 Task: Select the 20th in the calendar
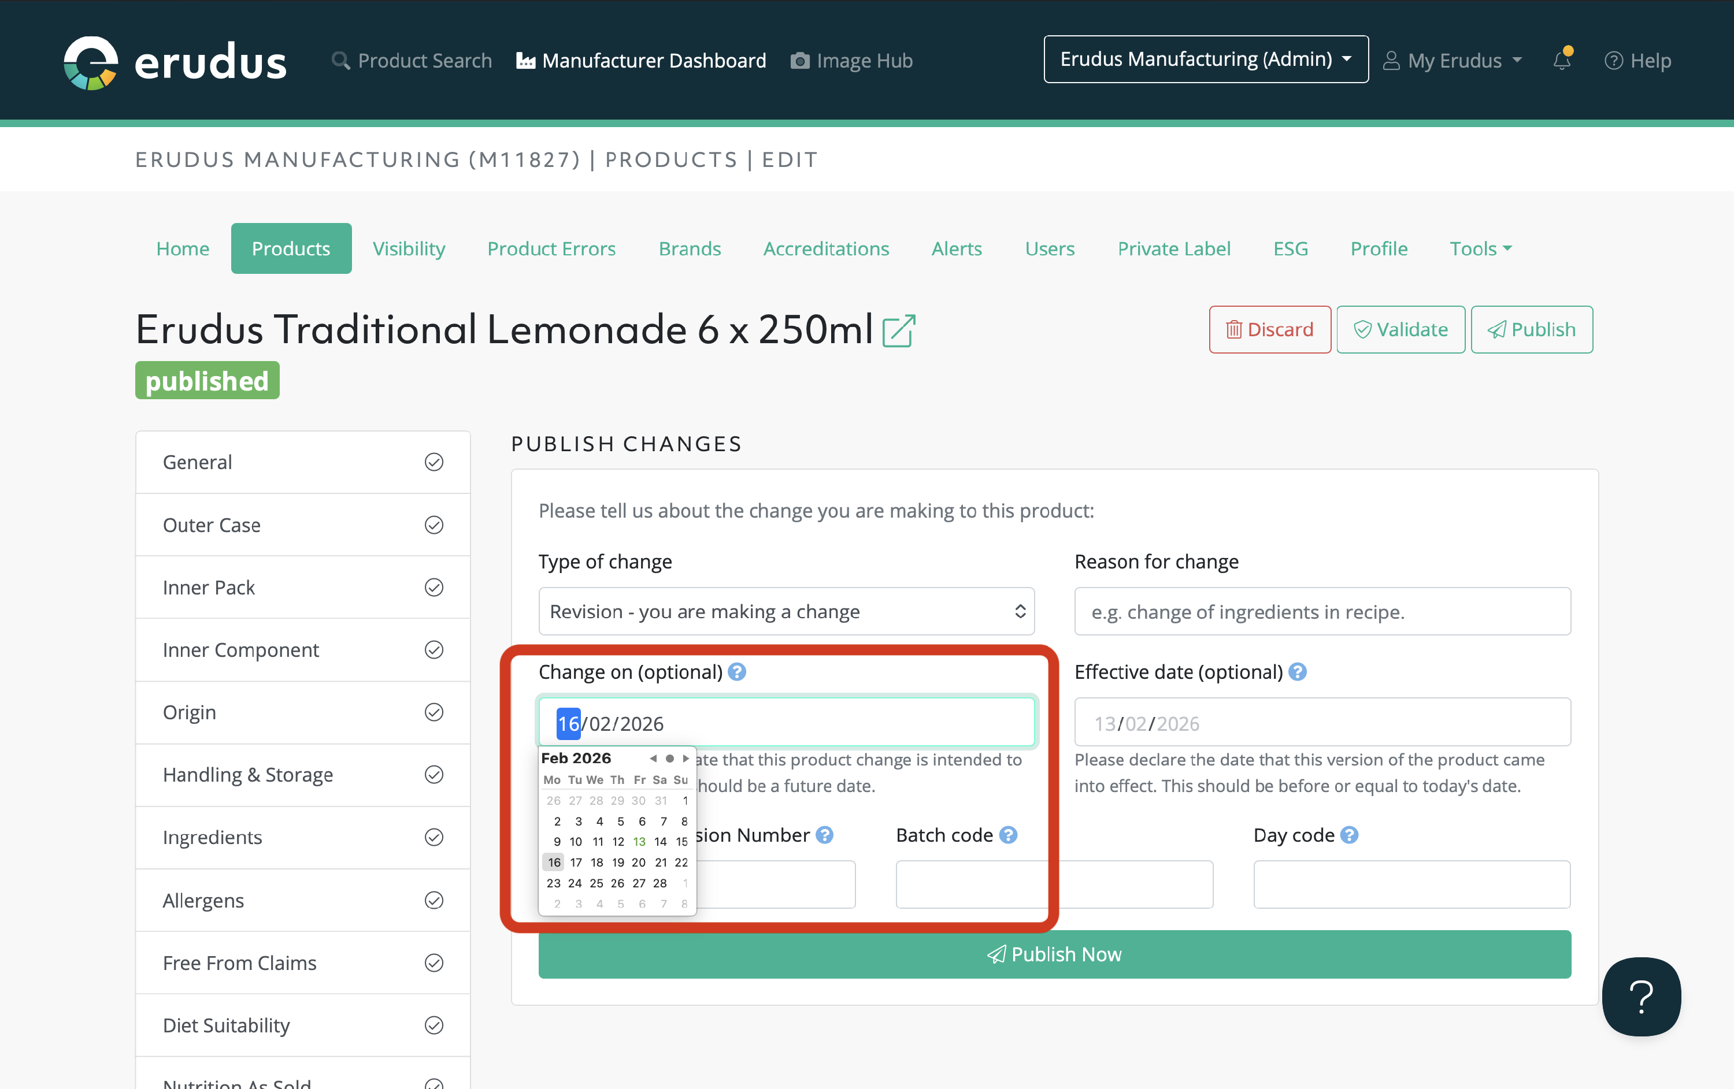coord(639,863)
